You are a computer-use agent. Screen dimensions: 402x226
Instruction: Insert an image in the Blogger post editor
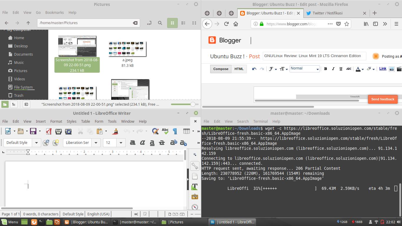point(391,69)
